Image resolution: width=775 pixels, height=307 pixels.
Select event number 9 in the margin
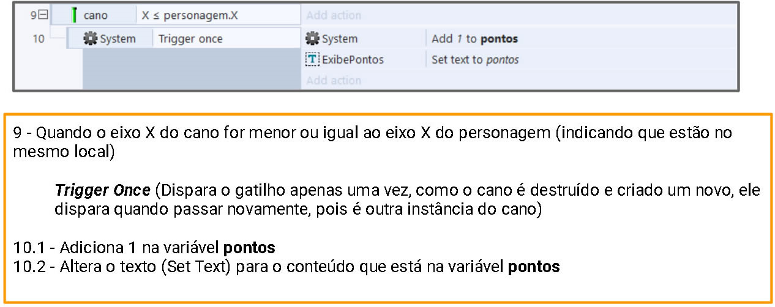(34, 16)
